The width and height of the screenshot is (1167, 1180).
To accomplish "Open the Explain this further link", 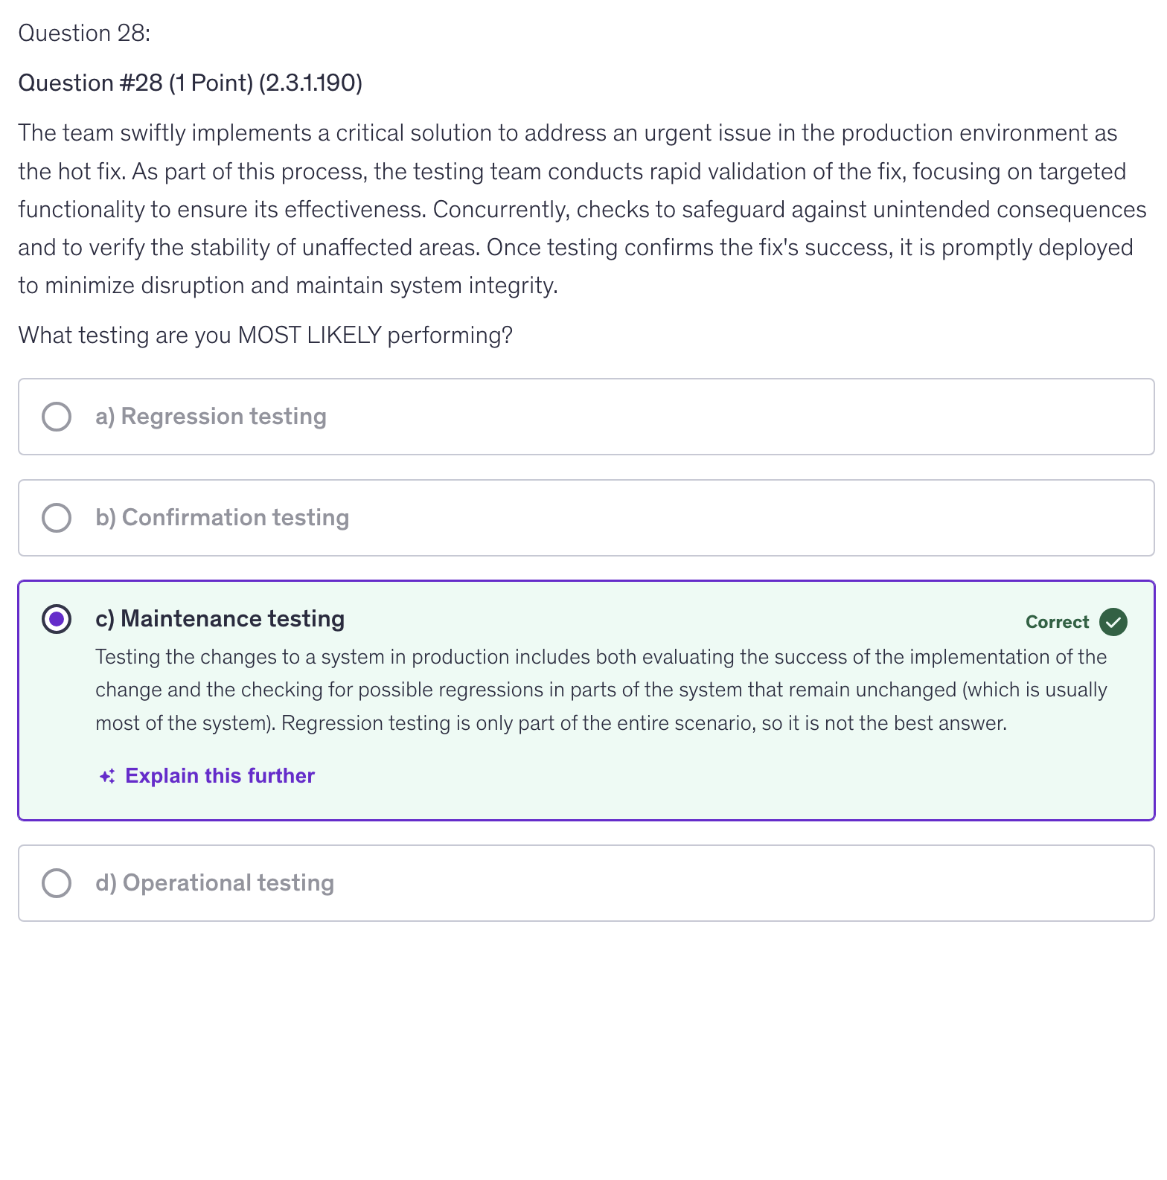I will point(220,776).
